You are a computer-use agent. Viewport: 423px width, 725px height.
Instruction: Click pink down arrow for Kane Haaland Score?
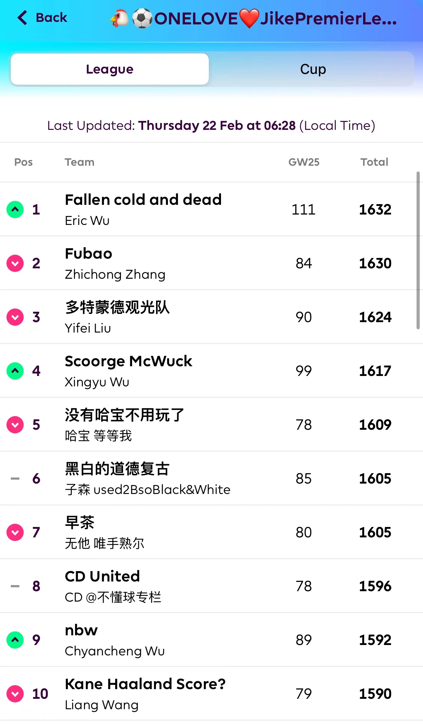point(15,694)
